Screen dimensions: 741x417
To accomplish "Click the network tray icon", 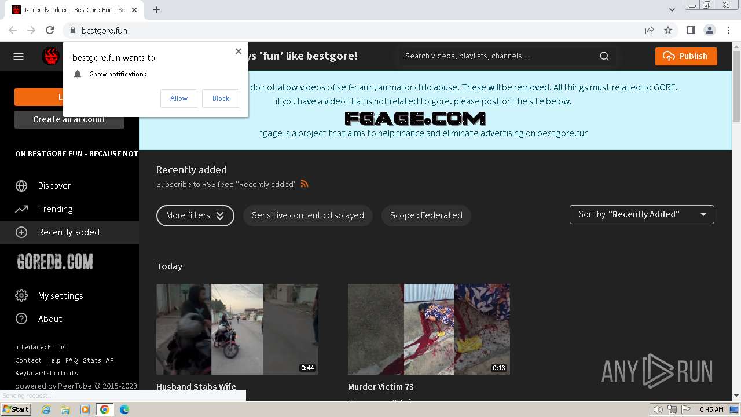I will (672, 409).
